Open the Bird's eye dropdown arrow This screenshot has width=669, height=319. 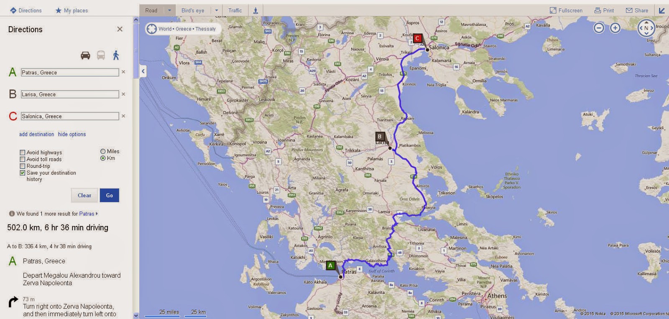pos(217,10)
